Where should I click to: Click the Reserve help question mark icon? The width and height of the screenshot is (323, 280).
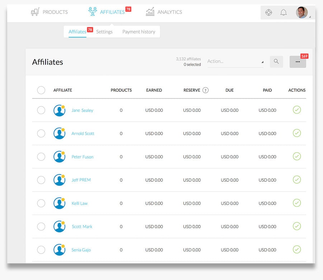(205, 90)
